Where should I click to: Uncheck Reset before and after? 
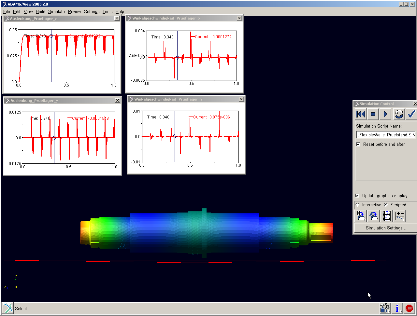358,144
